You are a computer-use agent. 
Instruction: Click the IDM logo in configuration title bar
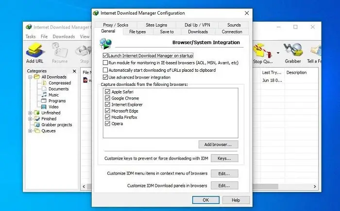[96, 13]
